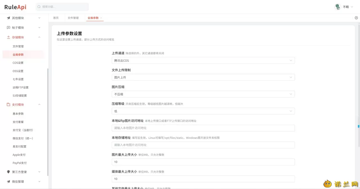This screenshot has height=189, width=360.
Task: Click the 微信管理 icon
Action: tap(8, 181)
